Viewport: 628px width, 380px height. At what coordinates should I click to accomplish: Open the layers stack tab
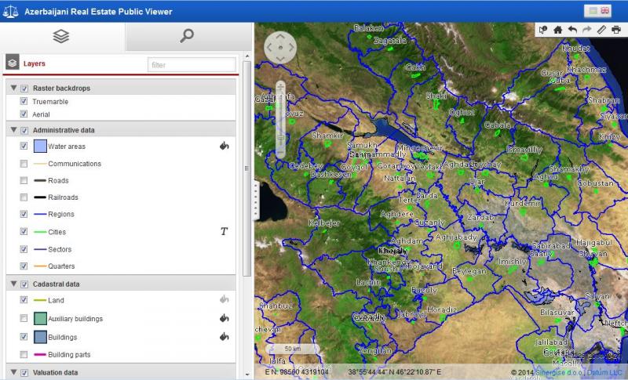click(61, 36)
